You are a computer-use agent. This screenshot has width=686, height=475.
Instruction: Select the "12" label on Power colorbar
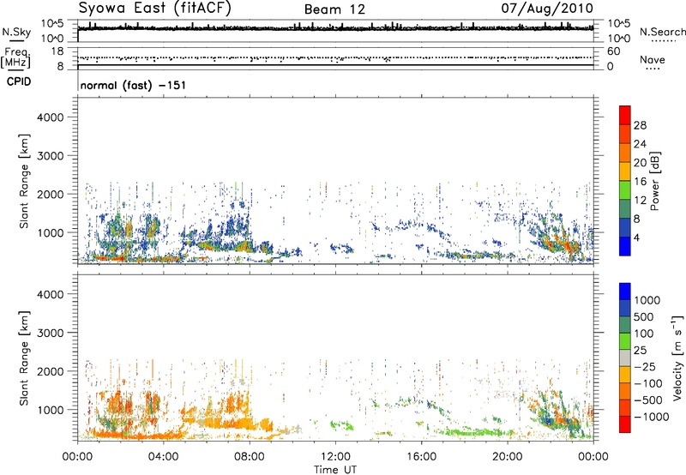(x=640, y=201)
